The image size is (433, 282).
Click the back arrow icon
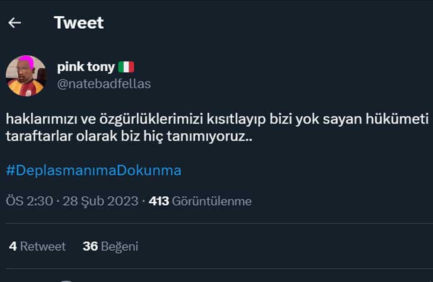pos(14,23)
